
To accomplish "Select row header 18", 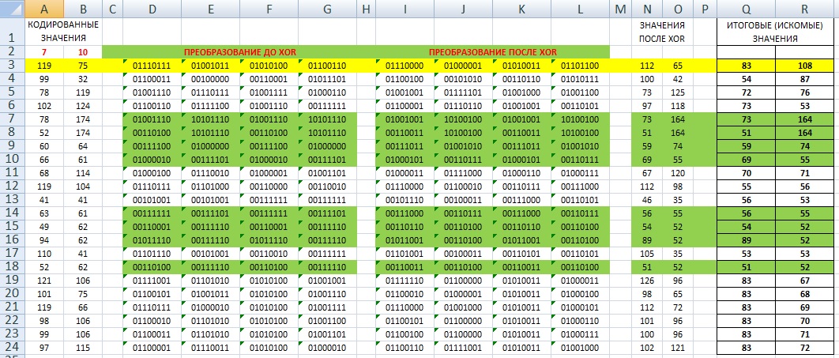I will pos(12,266).
